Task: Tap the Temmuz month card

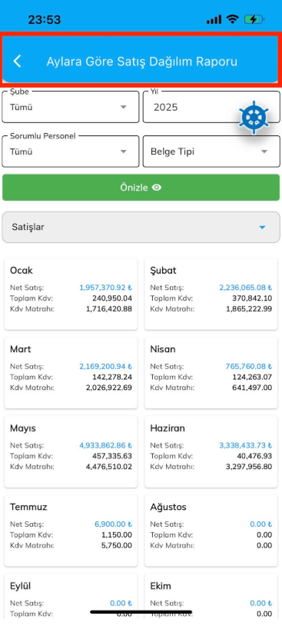Action: pyautogui.click(x=71, y=531)
